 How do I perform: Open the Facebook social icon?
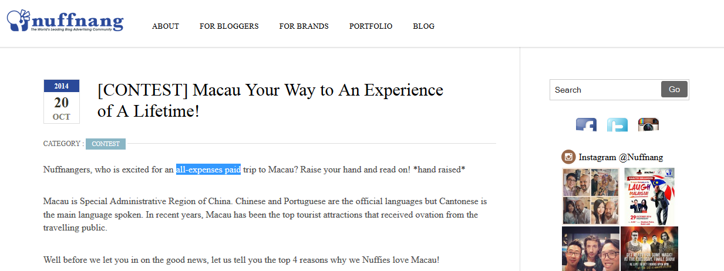pos(586,124)
